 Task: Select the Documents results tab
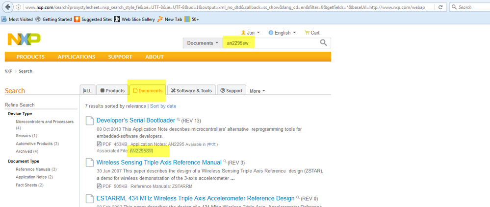pyautogui.click(x=148, y=91)
